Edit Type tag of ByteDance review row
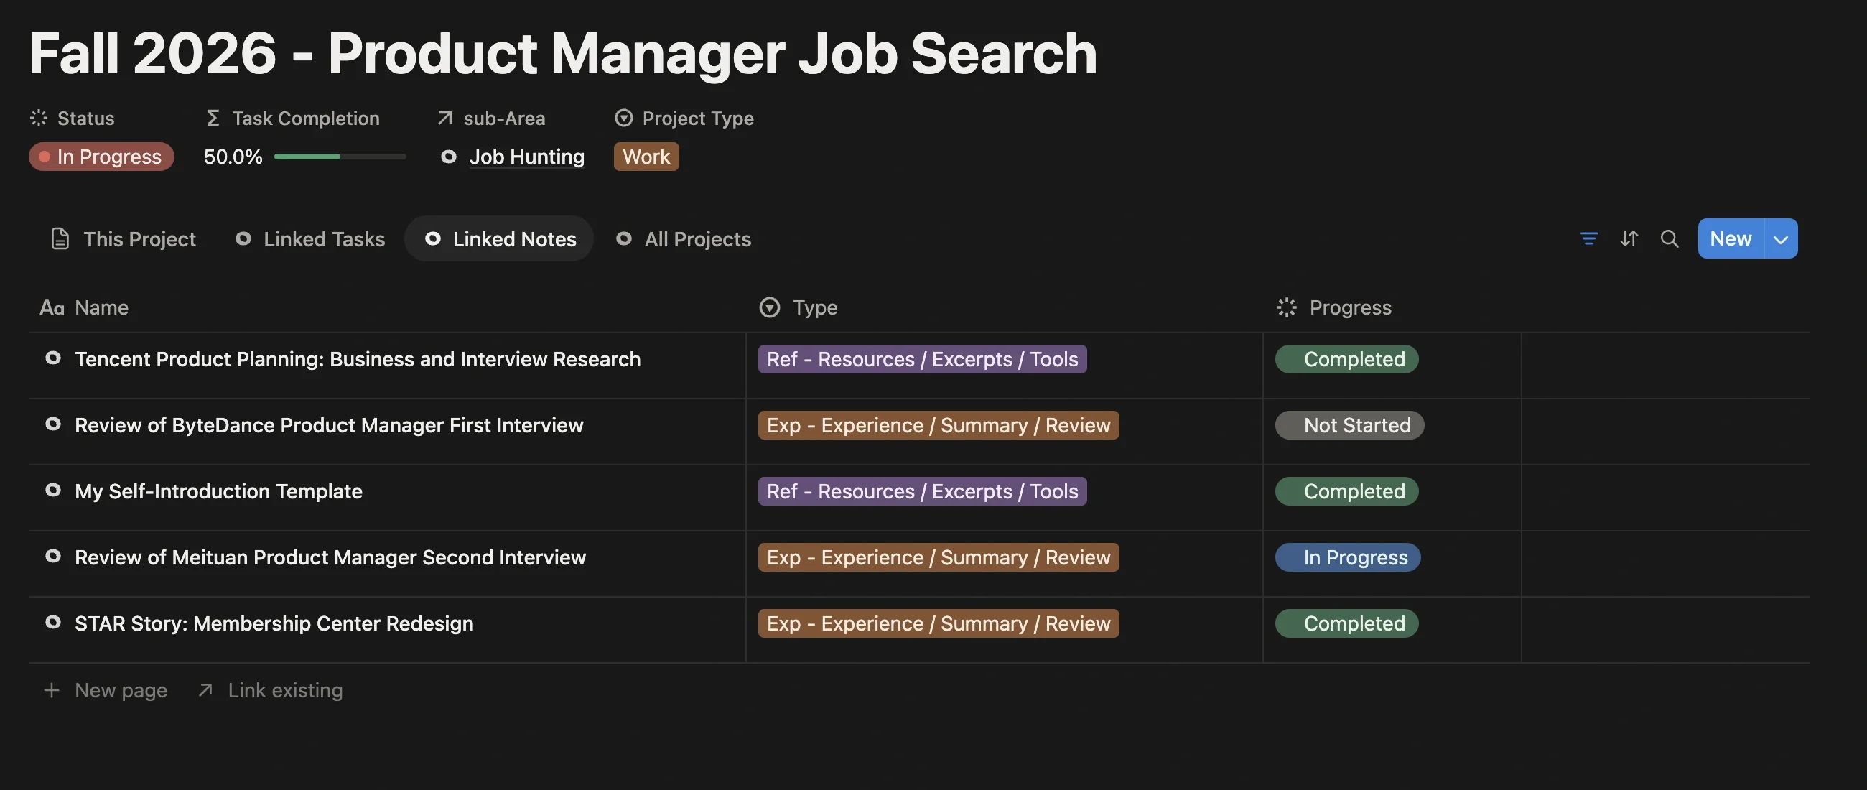 939,424
